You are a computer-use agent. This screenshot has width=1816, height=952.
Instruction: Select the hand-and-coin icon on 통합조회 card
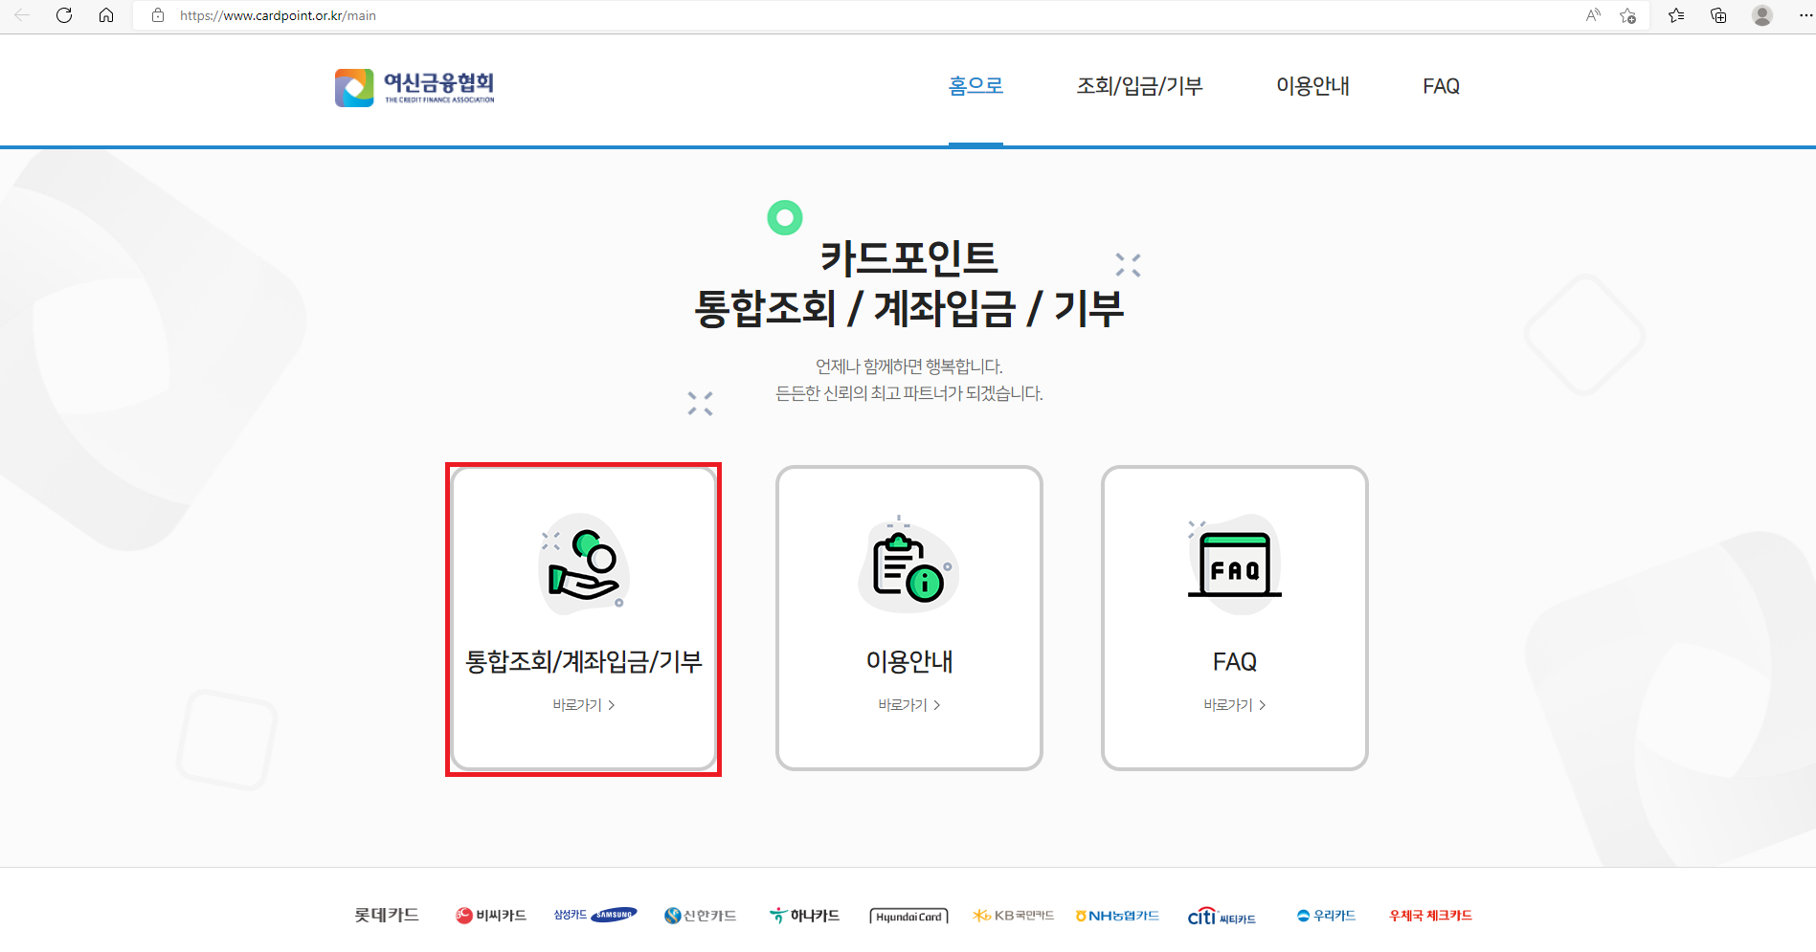pos(582,564)
